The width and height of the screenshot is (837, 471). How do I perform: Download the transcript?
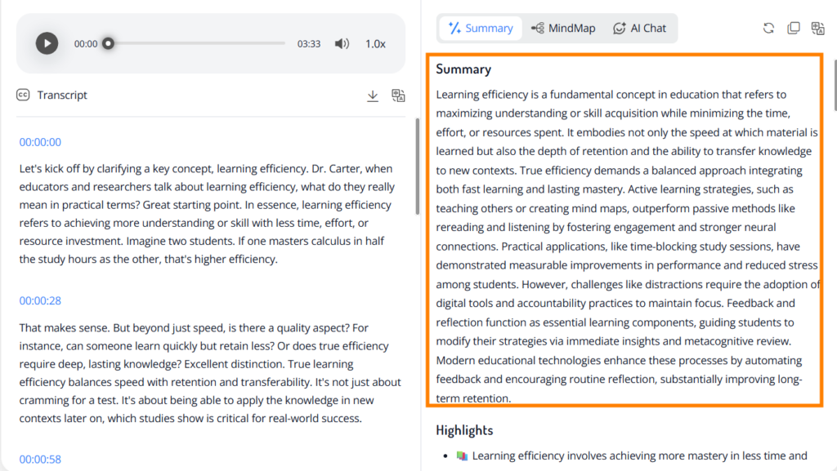(x=373, y=96)
